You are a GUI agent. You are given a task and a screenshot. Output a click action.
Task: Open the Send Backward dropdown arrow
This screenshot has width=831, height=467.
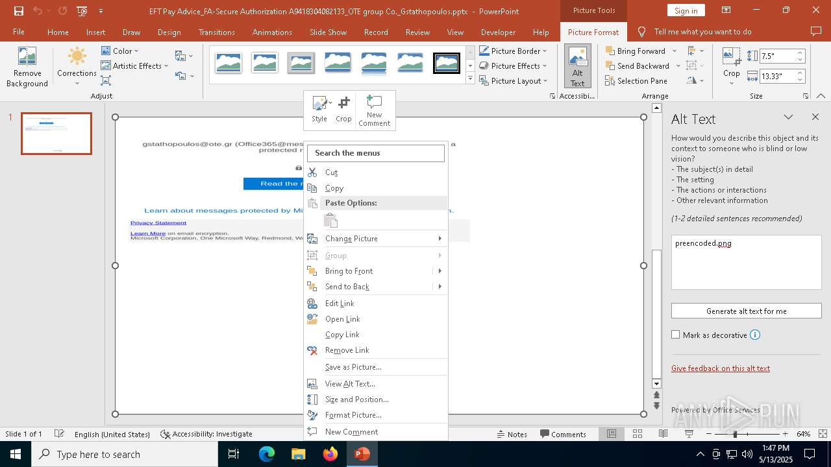678,66
